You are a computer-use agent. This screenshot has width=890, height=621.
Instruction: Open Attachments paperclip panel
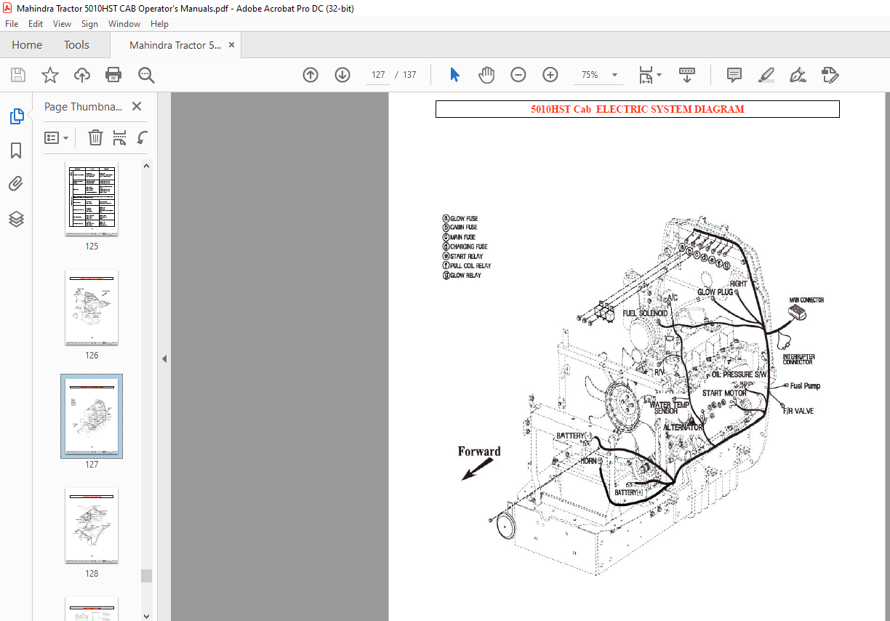pos(16,184)
